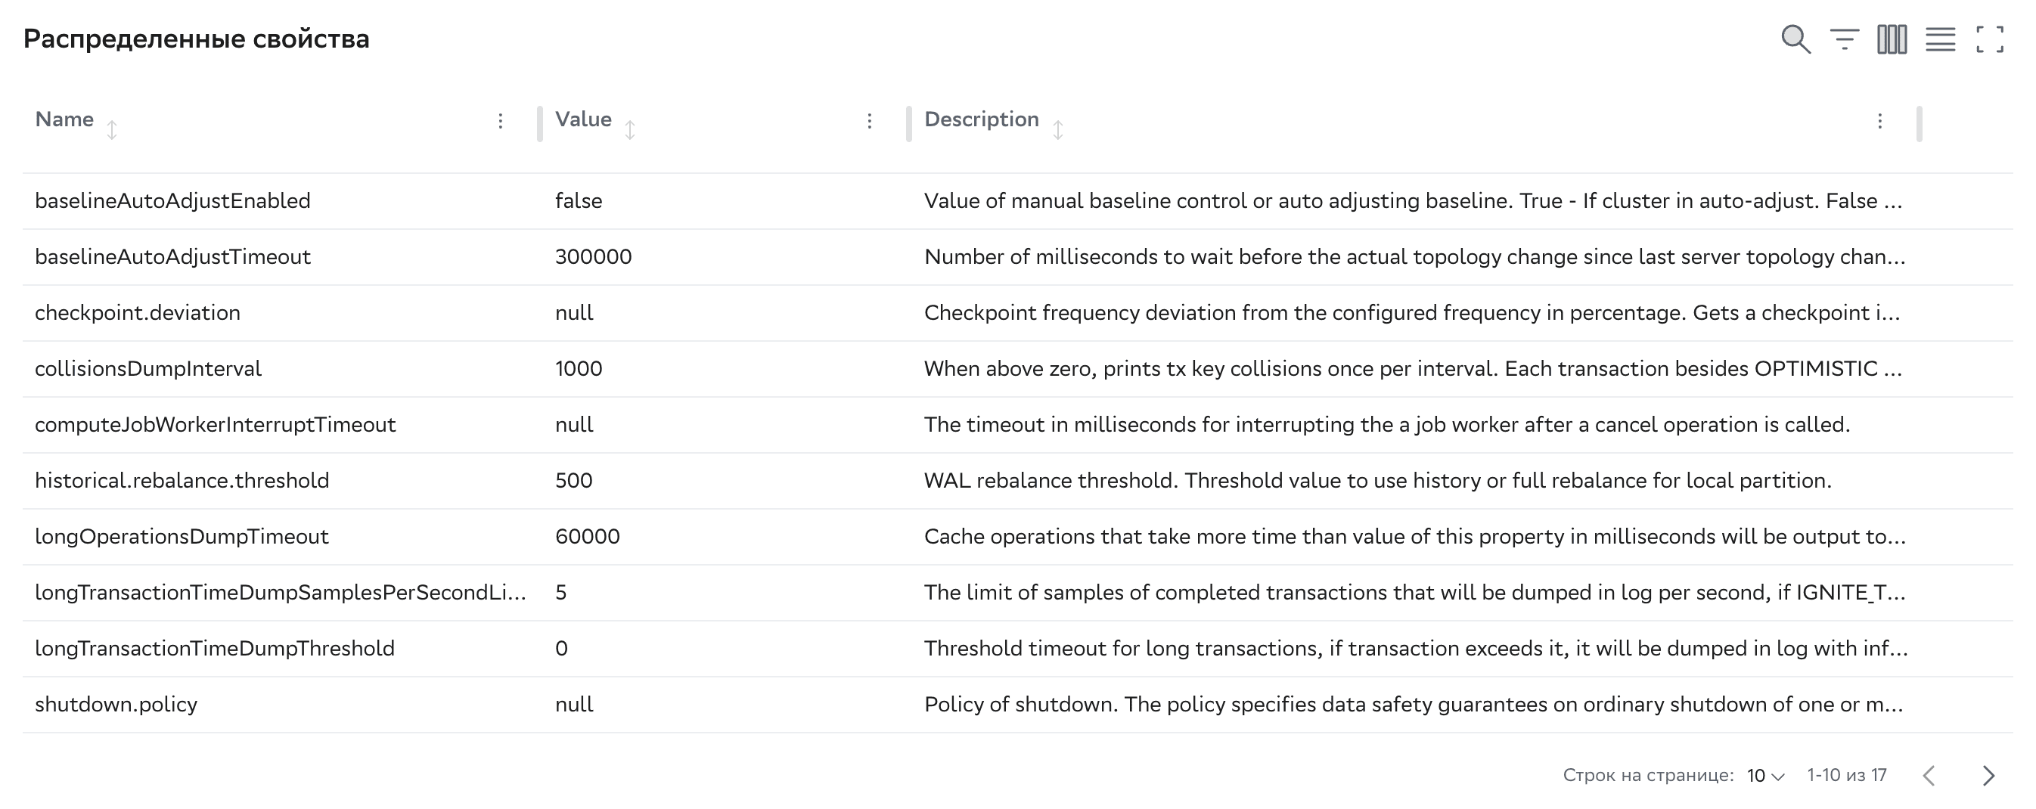
Task: Select the baselineAutoAdjustEnabled row
Action: 172,201
